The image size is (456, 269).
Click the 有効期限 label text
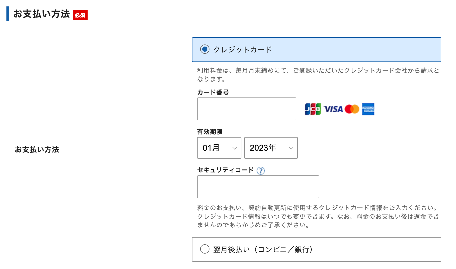210,132
